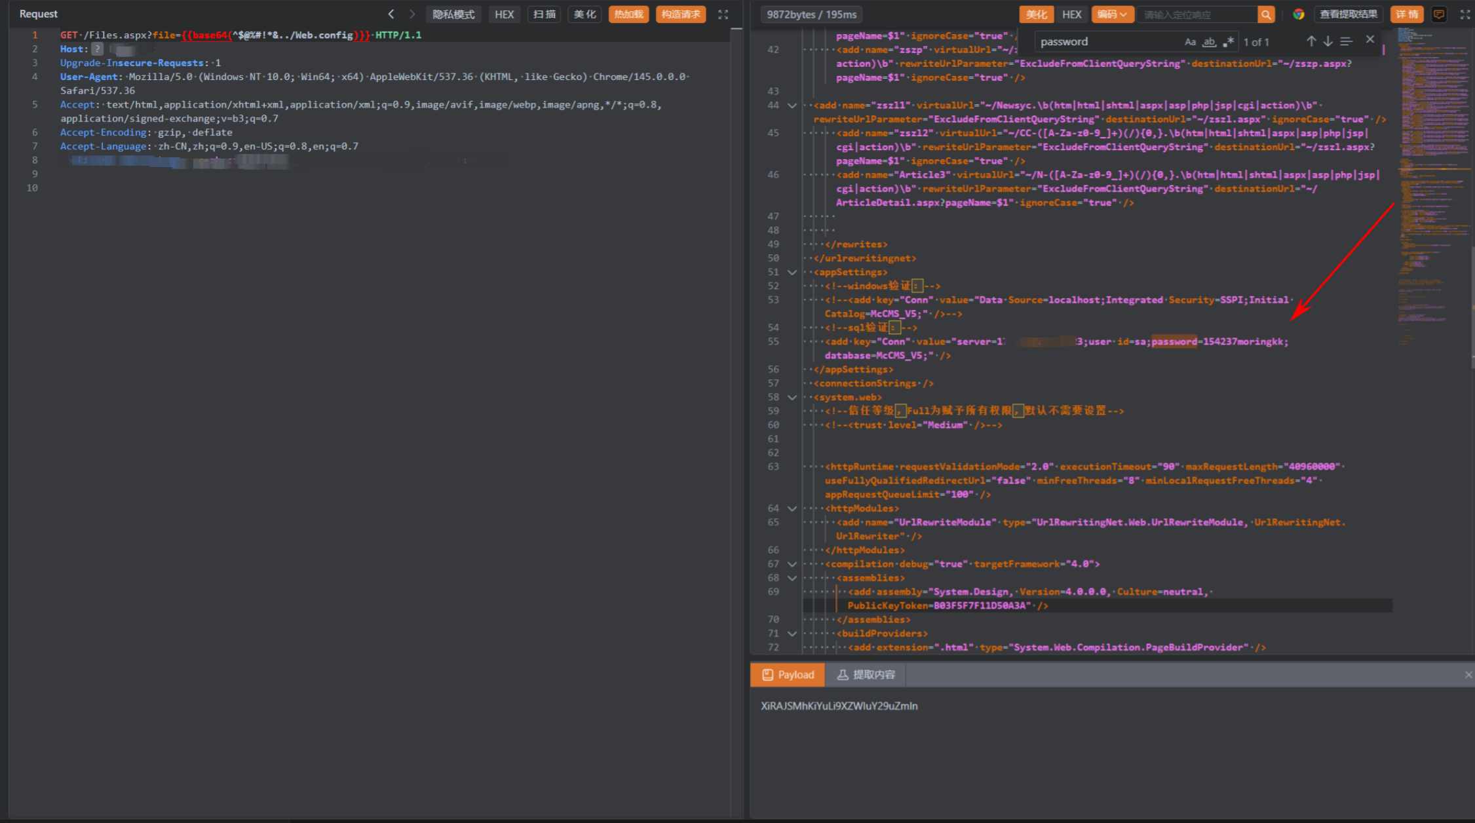Select the Payload tab
This screenshot has height=823, width=1475.
[788, 675]
